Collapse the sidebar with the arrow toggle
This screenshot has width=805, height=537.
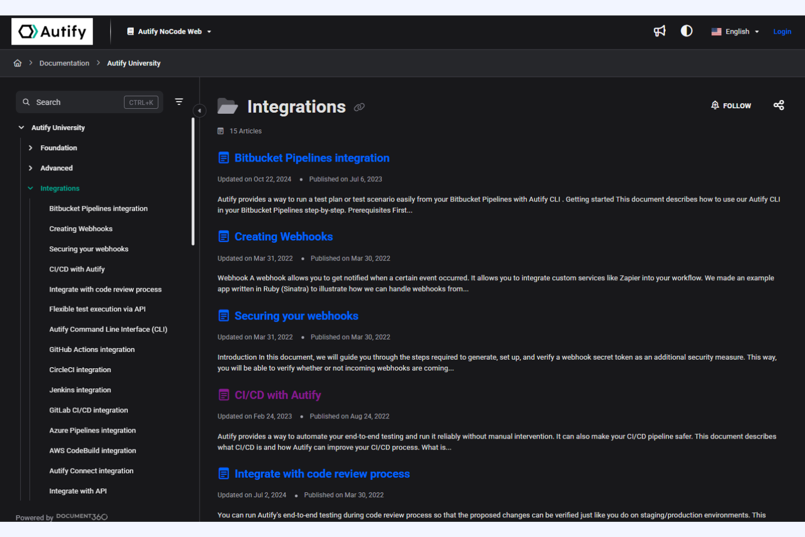click(x=200, y=110)
